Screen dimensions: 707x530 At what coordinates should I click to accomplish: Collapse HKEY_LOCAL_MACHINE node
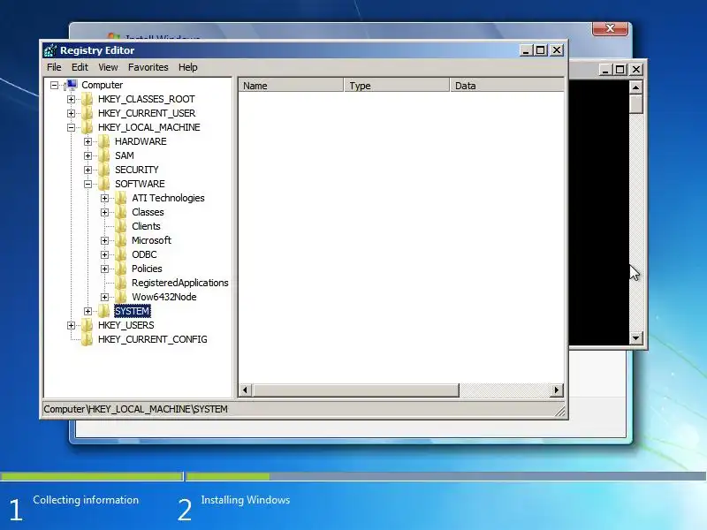[x=71, y=127]
